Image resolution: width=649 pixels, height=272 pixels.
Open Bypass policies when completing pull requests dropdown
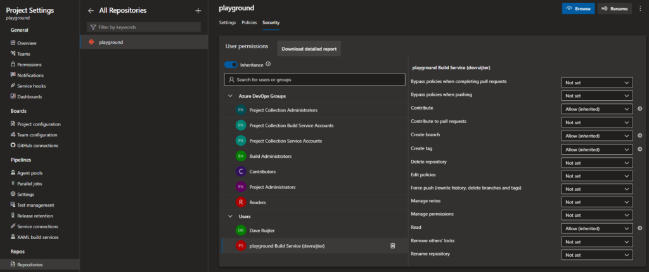point(597,82)
